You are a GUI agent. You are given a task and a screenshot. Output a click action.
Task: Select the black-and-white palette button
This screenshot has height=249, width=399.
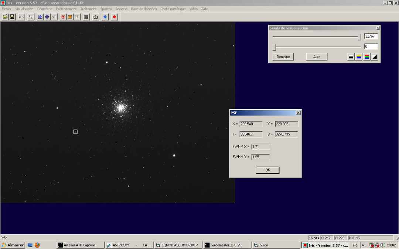click(x=351, y=57)
